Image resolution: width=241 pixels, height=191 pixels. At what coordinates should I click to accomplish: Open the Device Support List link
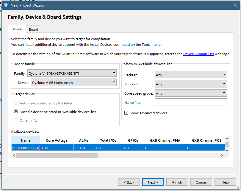click(x=198, y=54)
